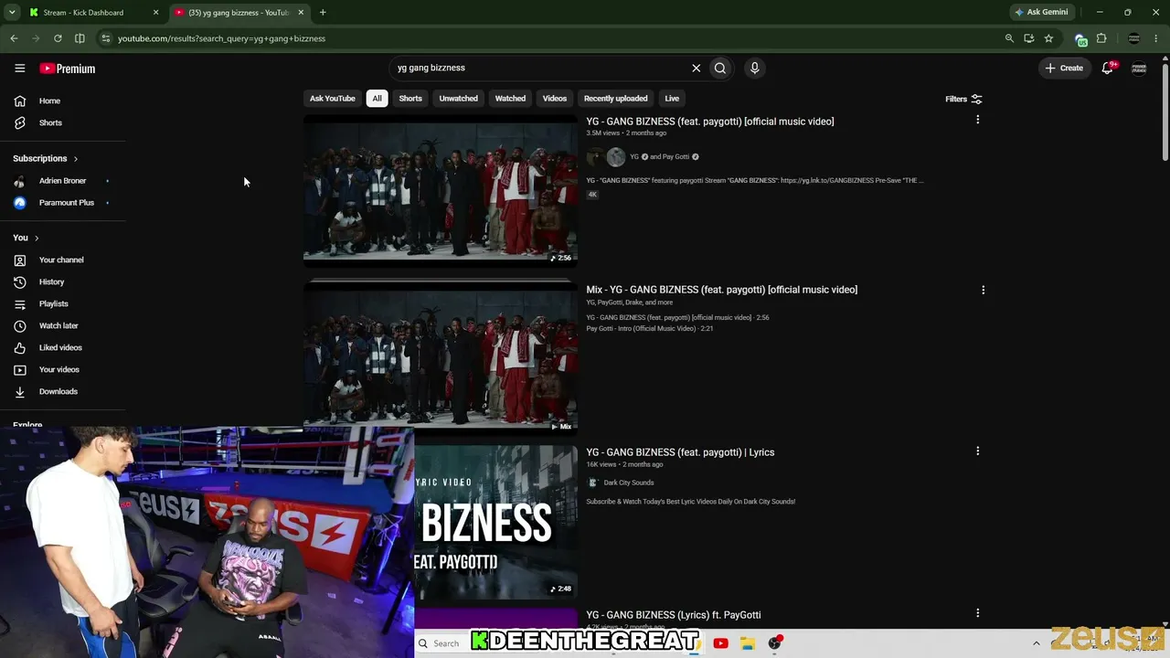Open File Explorer from the taskbar
The height and width of the screenshot is (658, 1170).
point(747,643)
